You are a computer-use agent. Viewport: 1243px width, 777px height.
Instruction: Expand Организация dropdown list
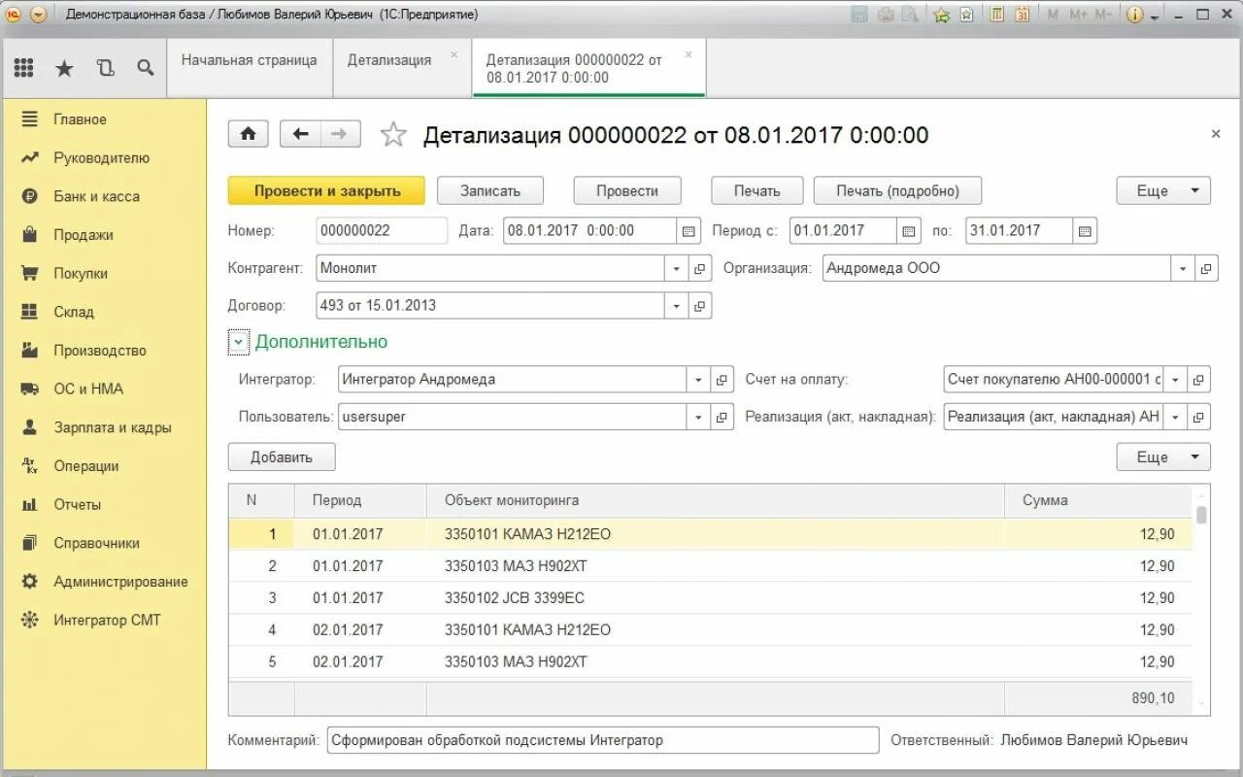[1183, 269]
